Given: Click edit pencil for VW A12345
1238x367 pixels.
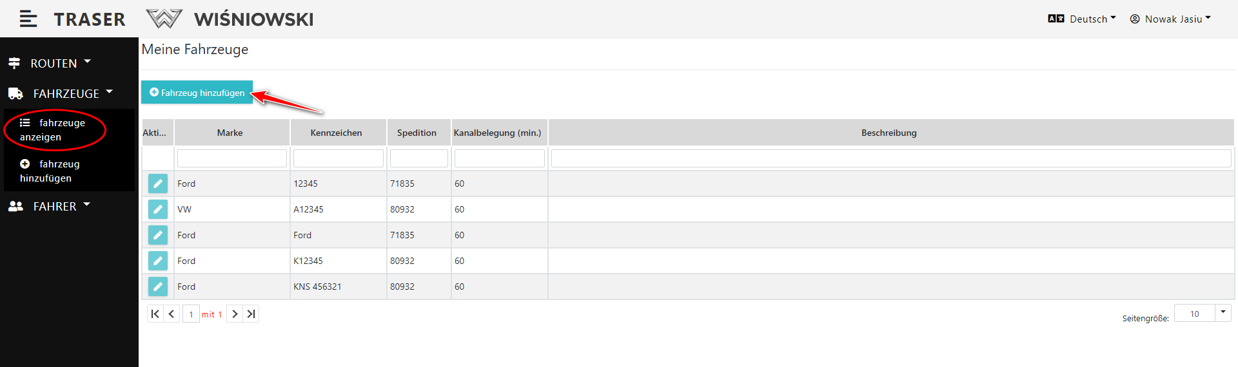Looking at the screenshot, I should click(x=158, y=209).
